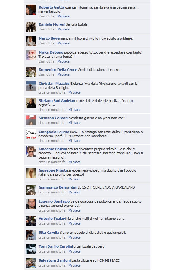
Task: Like Roberta Gatta's comment with Mi piace
Action: (x=63, y=16)
